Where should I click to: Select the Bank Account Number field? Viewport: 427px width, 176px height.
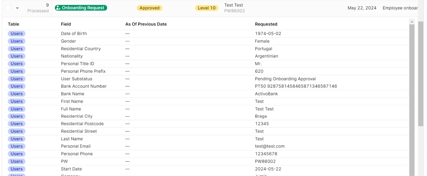coord(84,86)
